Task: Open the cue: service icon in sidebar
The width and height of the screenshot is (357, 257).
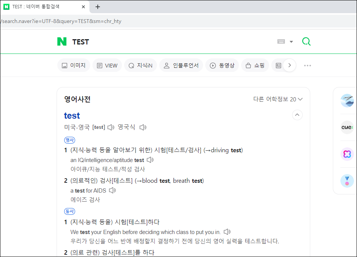Action: click(347, 127)
